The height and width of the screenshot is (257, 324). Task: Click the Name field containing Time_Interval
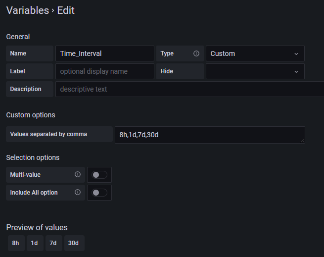click(x=105, y=53)
